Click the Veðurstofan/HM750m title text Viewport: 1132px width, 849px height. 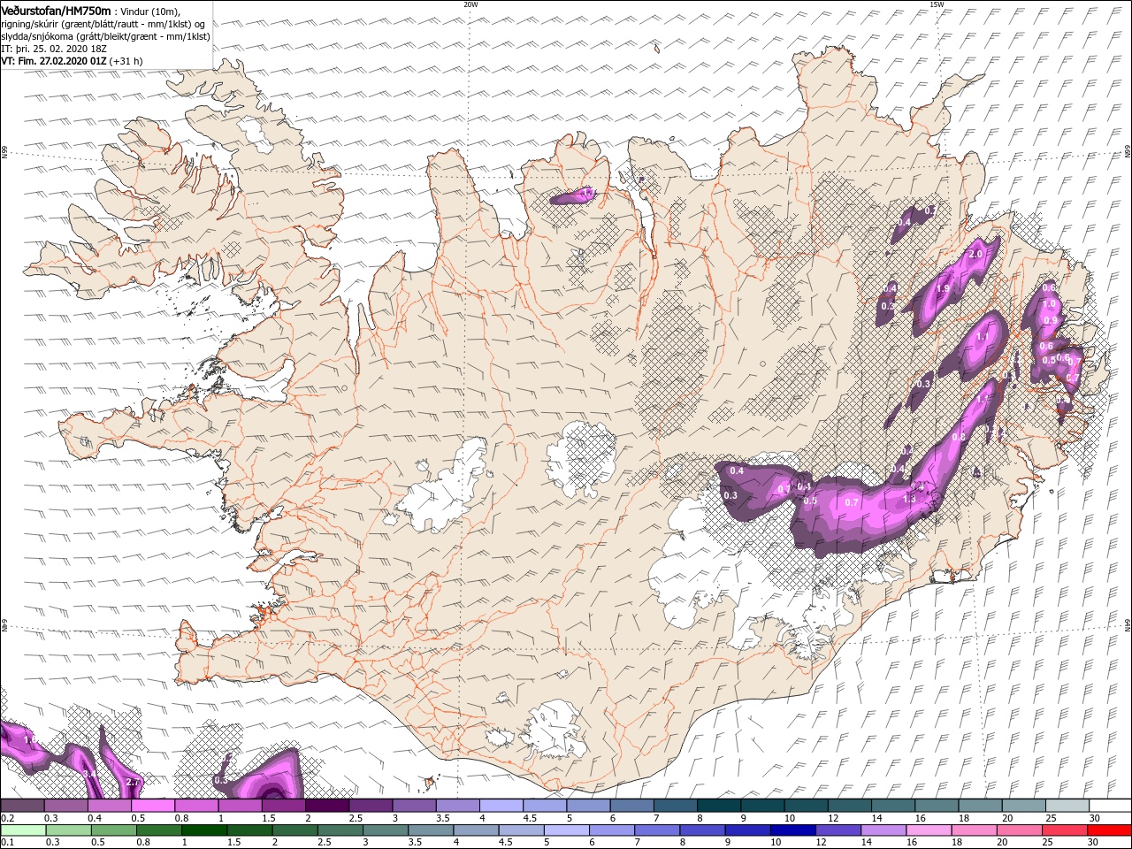(x=56, y=10)
